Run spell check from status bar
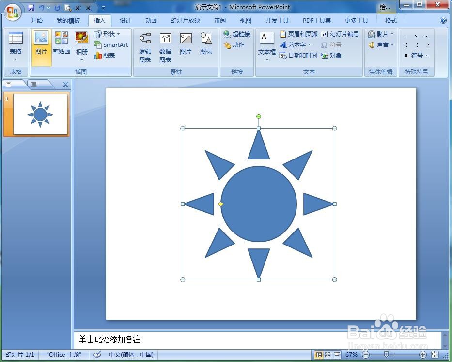The image size is (452, 362). click(97, 355)
